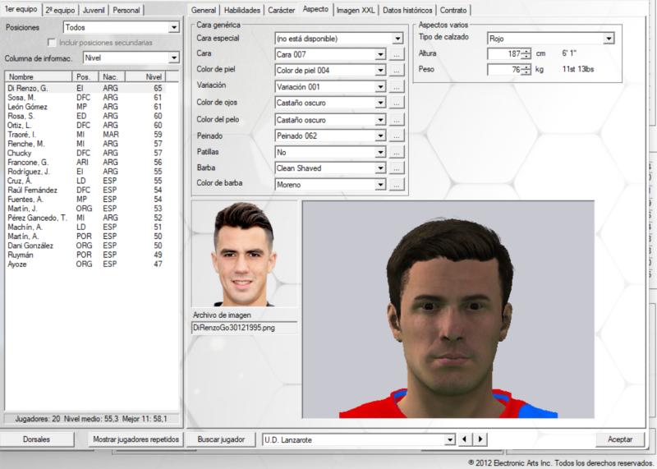Screen dimensions: 657x469
Task: Select player Pérez Gancedo, T.
Action: click(x=85, y=218)
